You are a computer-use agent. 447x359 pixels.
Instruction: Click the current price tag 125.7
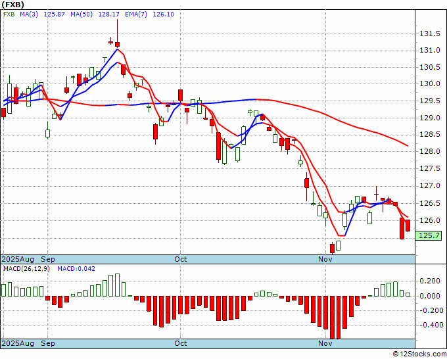coord(429,236)
